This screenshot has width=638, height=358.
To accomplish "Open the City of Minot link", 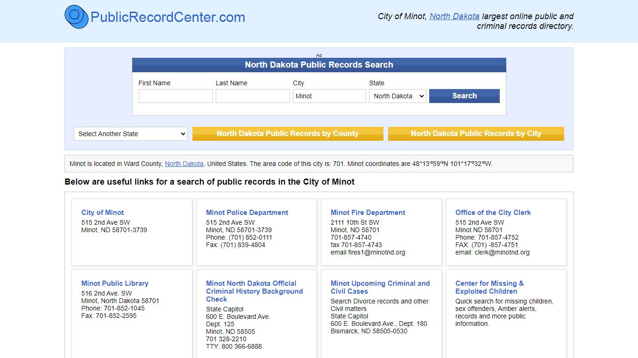I will (102, 213).
